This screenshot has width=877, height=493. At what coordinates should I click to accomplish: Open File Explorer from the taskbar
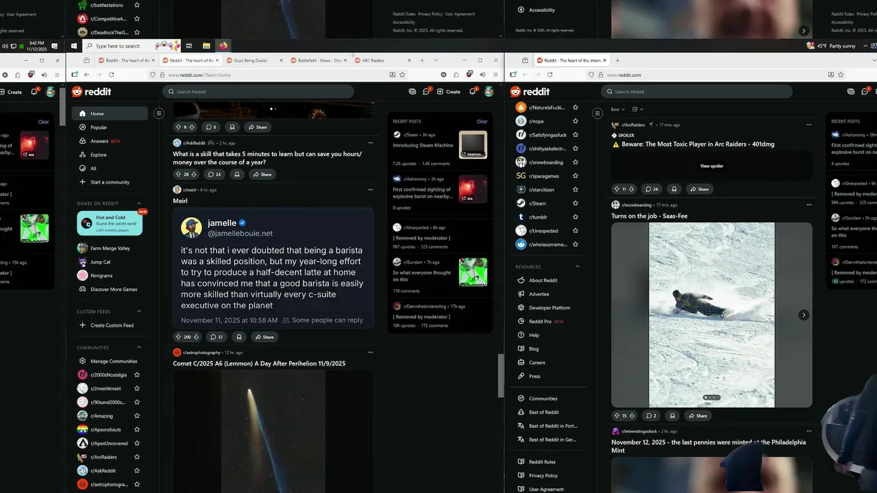click(206, 46)
